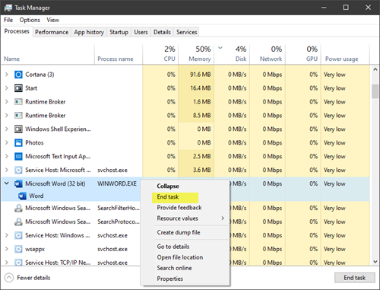Switch to the Performance tab
This screenshot has width=380, height=290.
(52, 32)
